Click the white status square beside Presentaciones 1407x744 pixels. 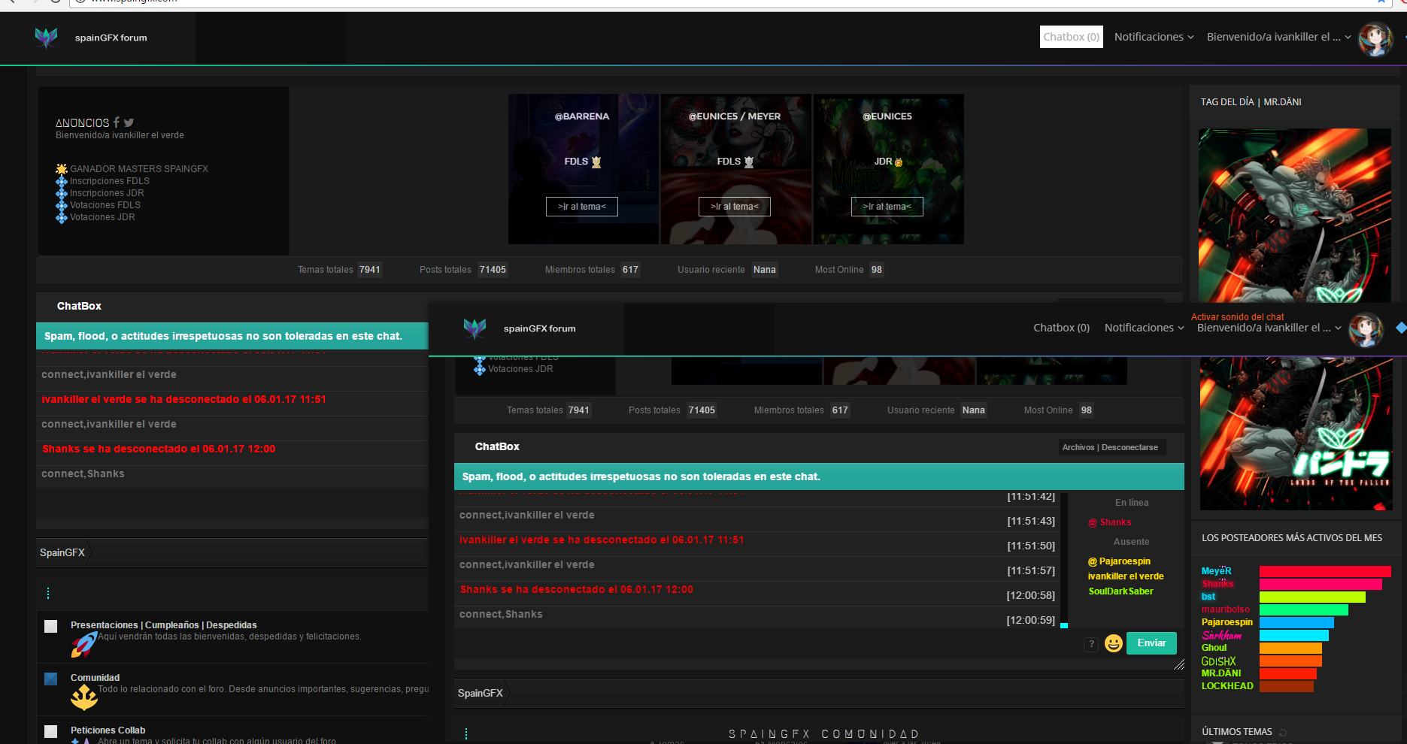point(51,626)
